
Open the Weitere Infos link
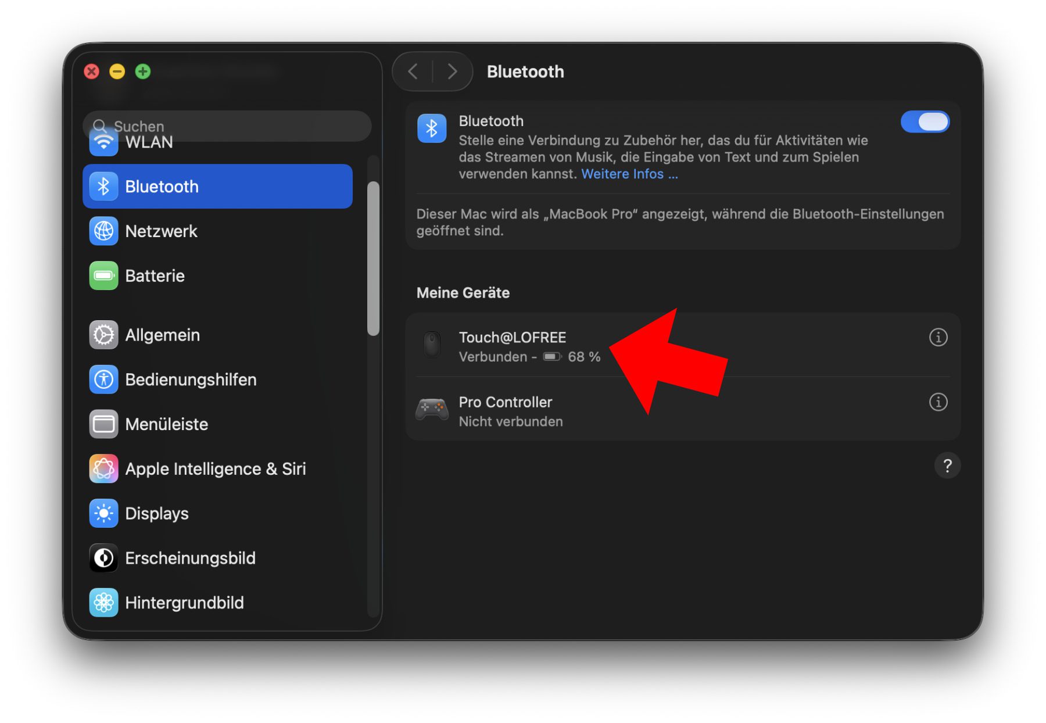point(629,174)
